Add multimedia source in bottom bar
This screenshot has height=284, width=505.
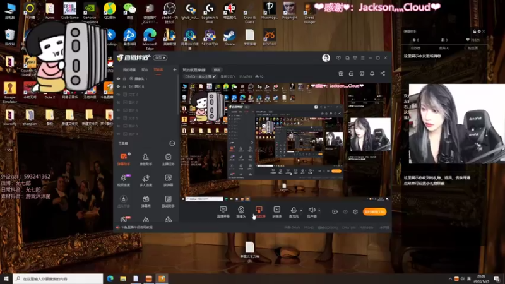click(277, 212)
